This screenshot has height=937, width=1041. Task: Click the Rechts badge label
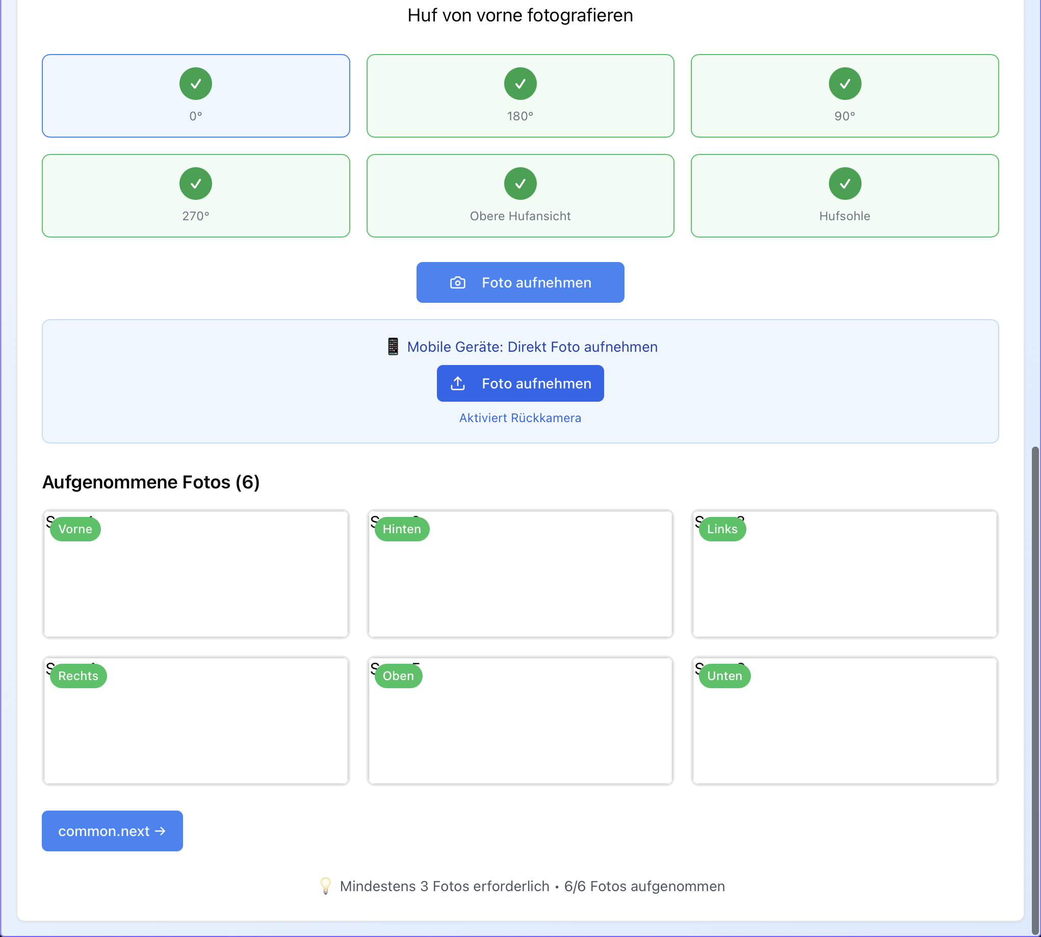(79, 676)
